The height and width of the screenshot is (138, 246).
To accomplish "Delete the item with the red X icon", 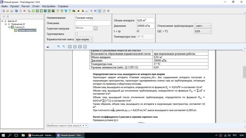I will coord(25,11).
